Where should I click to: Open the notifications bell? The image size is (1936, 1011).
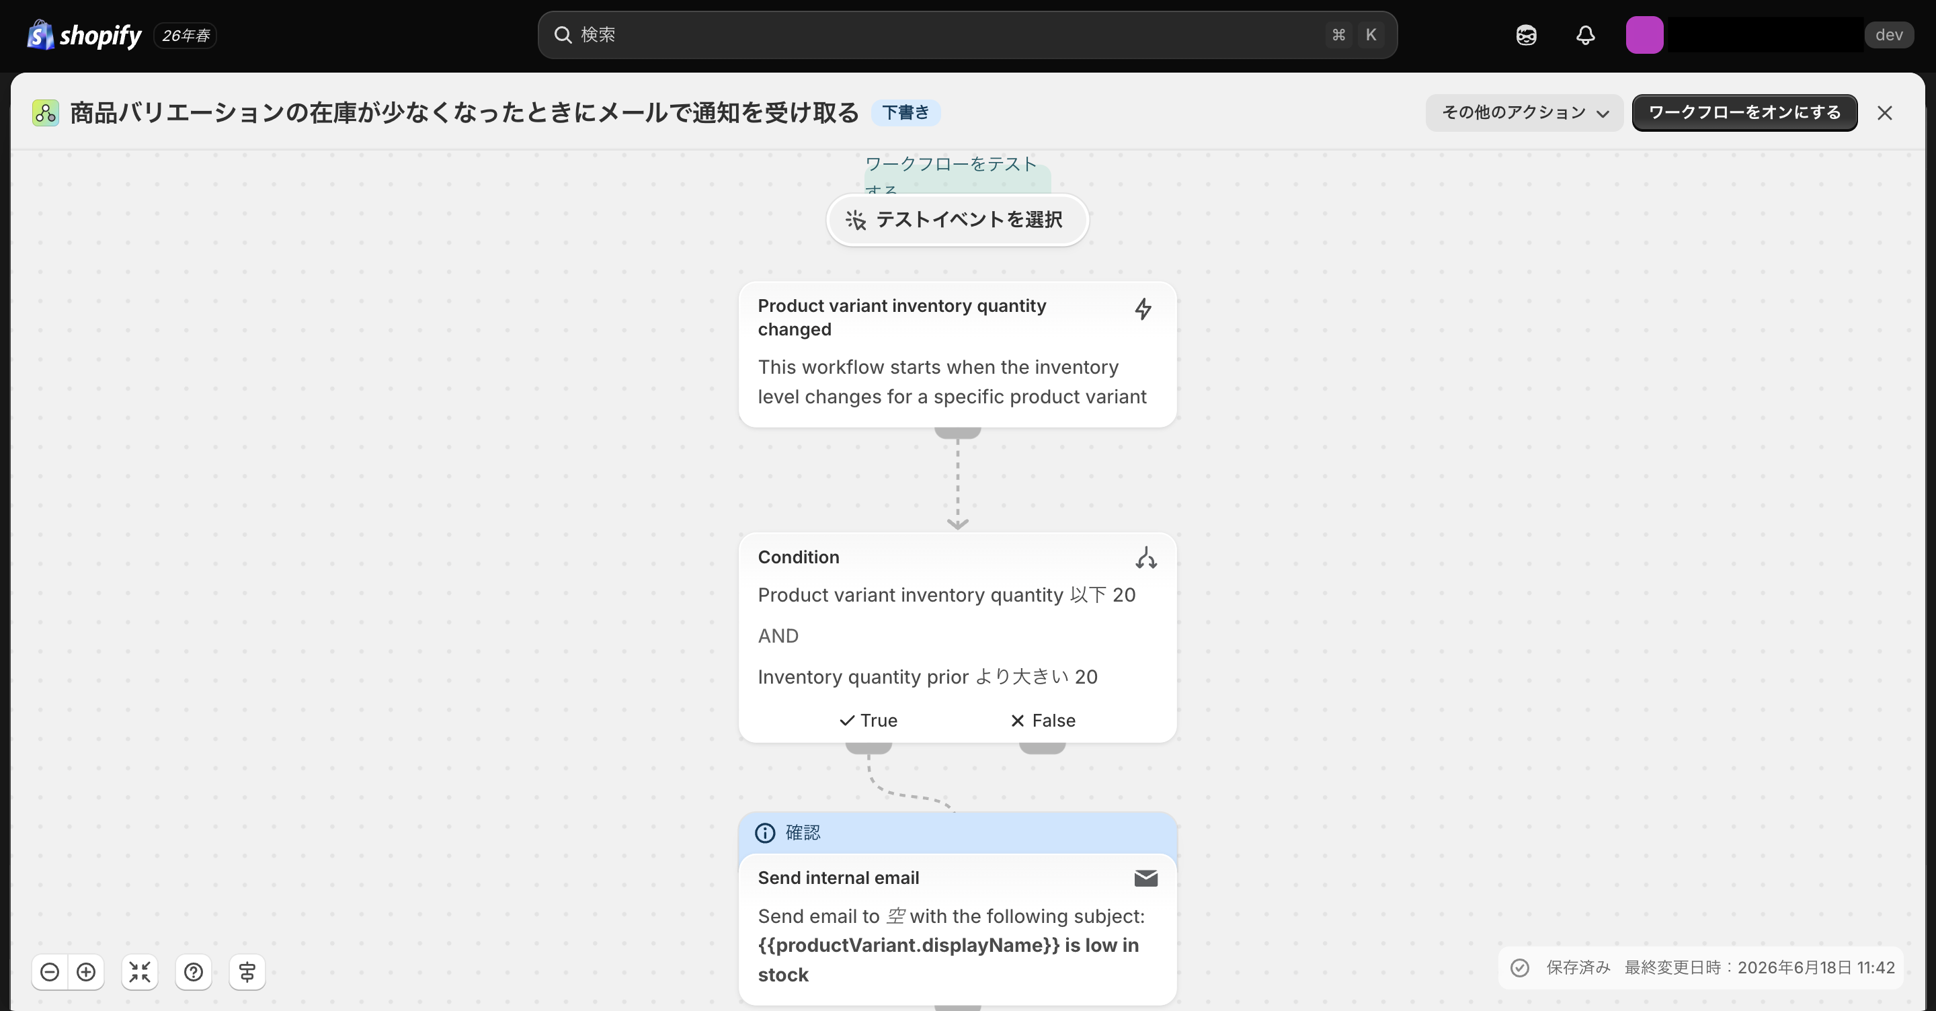pos(1586,36)
